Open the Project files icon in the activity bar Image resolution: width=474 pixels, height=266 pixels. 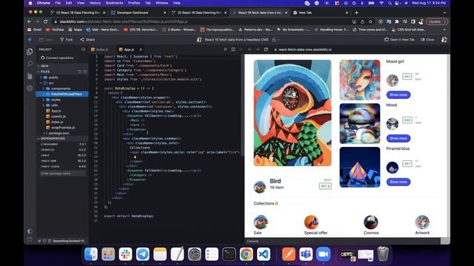click(30, 52)
